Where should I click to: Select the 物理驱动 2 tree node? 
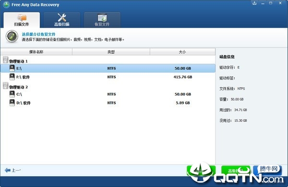[x=18, y=87]
